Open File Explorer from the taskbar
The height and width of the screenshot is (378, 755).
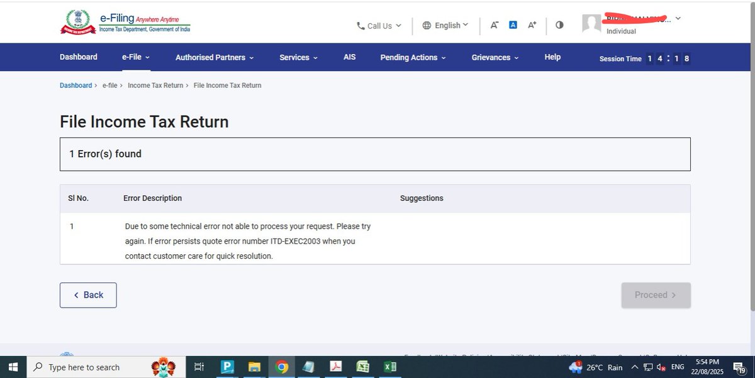point(254,367)
